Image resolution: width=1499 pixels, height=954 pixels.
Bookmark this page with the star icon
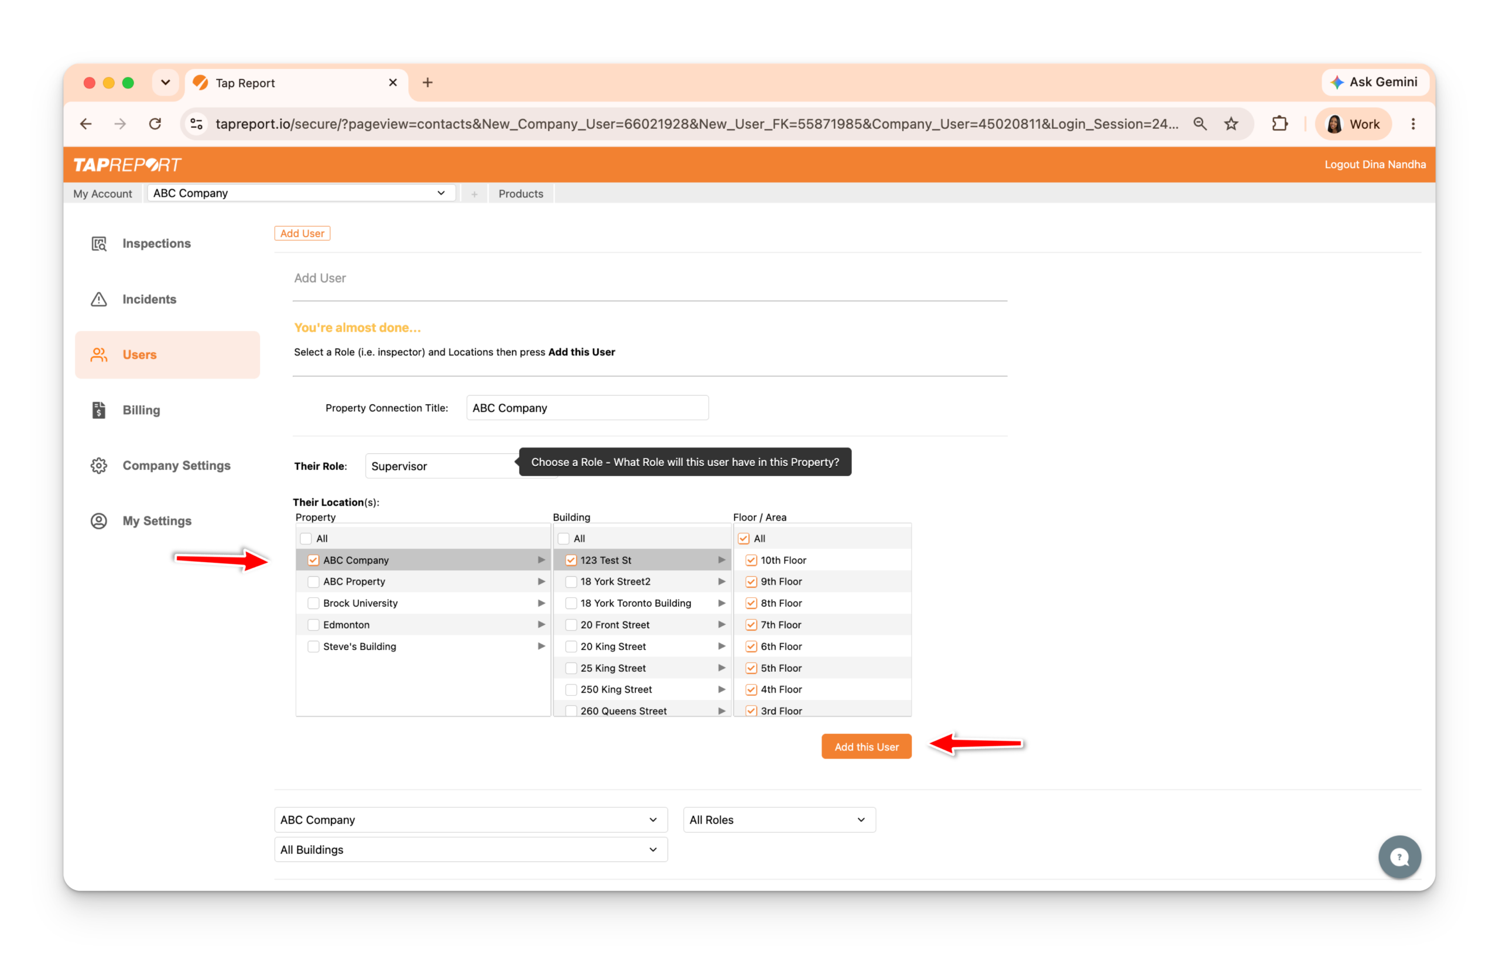[1231, 124]
